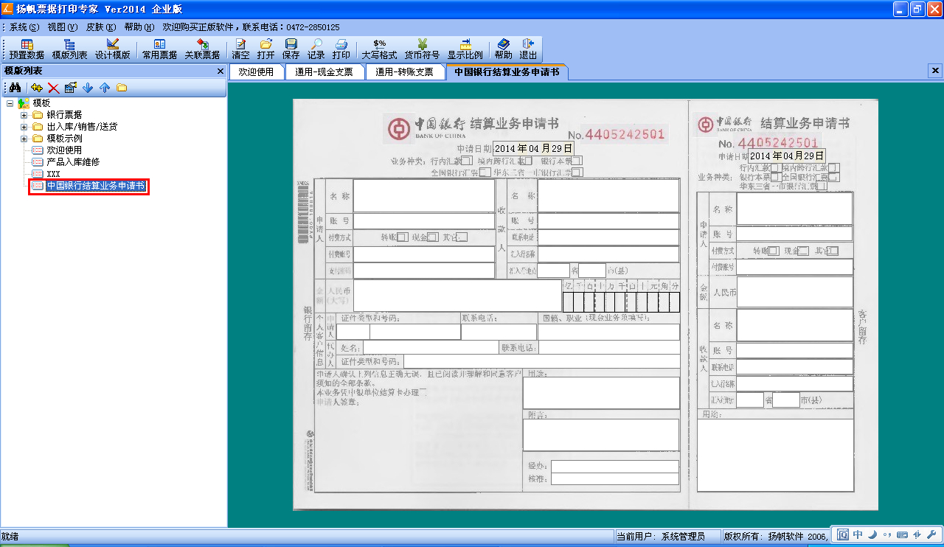
Task: Open 货币符号 currency symbol option
Action: tap(422, 49)
